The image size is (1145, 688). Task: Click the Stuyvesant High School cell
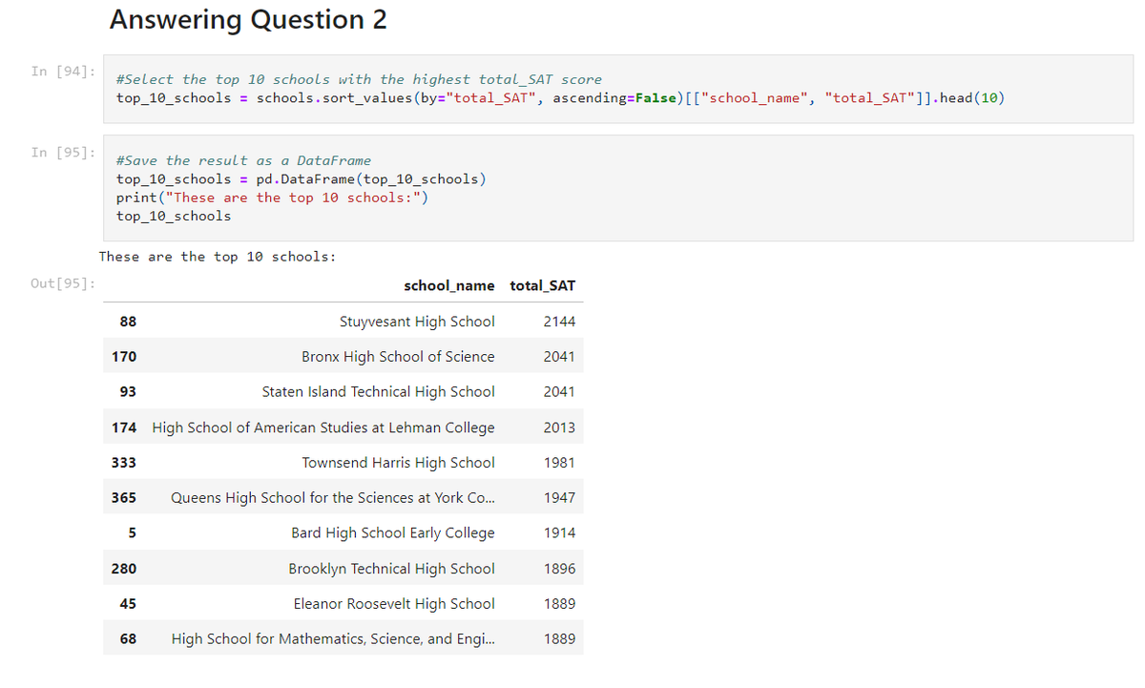[x=417, y=322]
